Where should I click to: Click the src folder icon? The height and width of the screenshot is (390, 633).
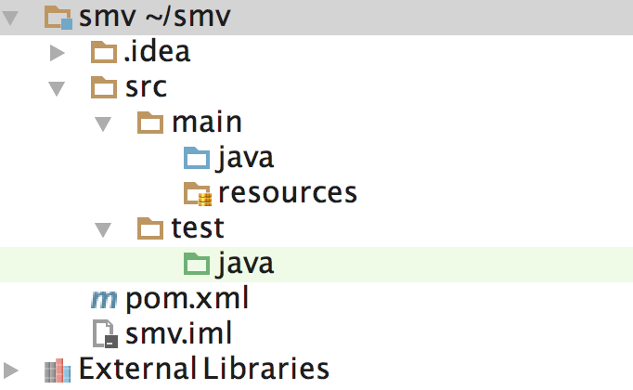point(104,87)
